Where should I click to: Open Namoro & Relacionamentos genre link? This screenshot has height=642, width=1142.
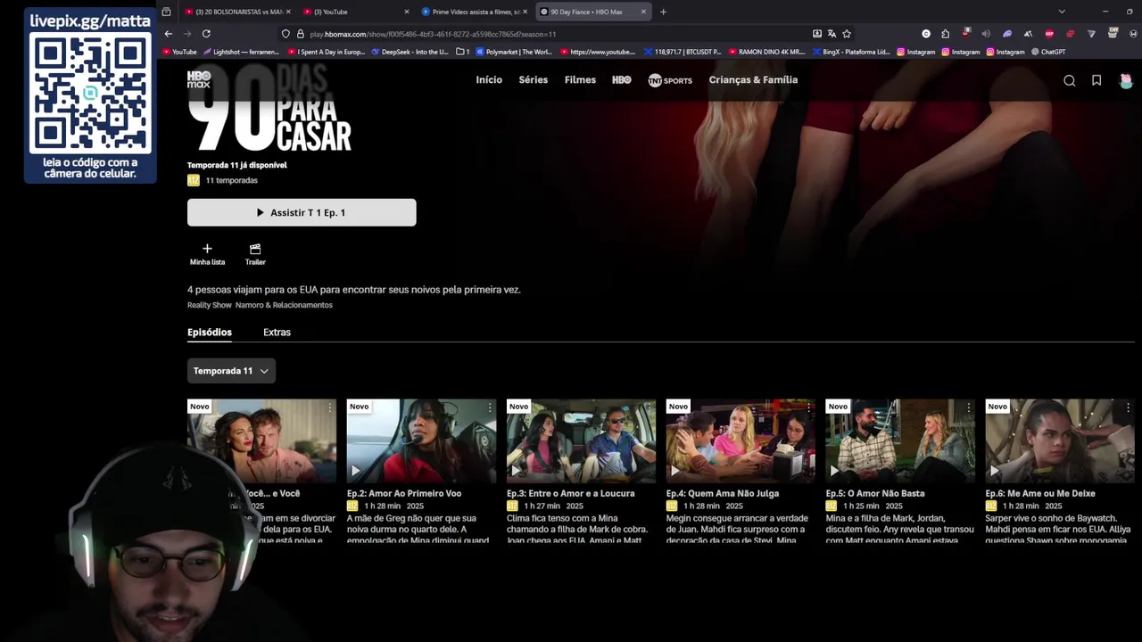tap(284, 305)
